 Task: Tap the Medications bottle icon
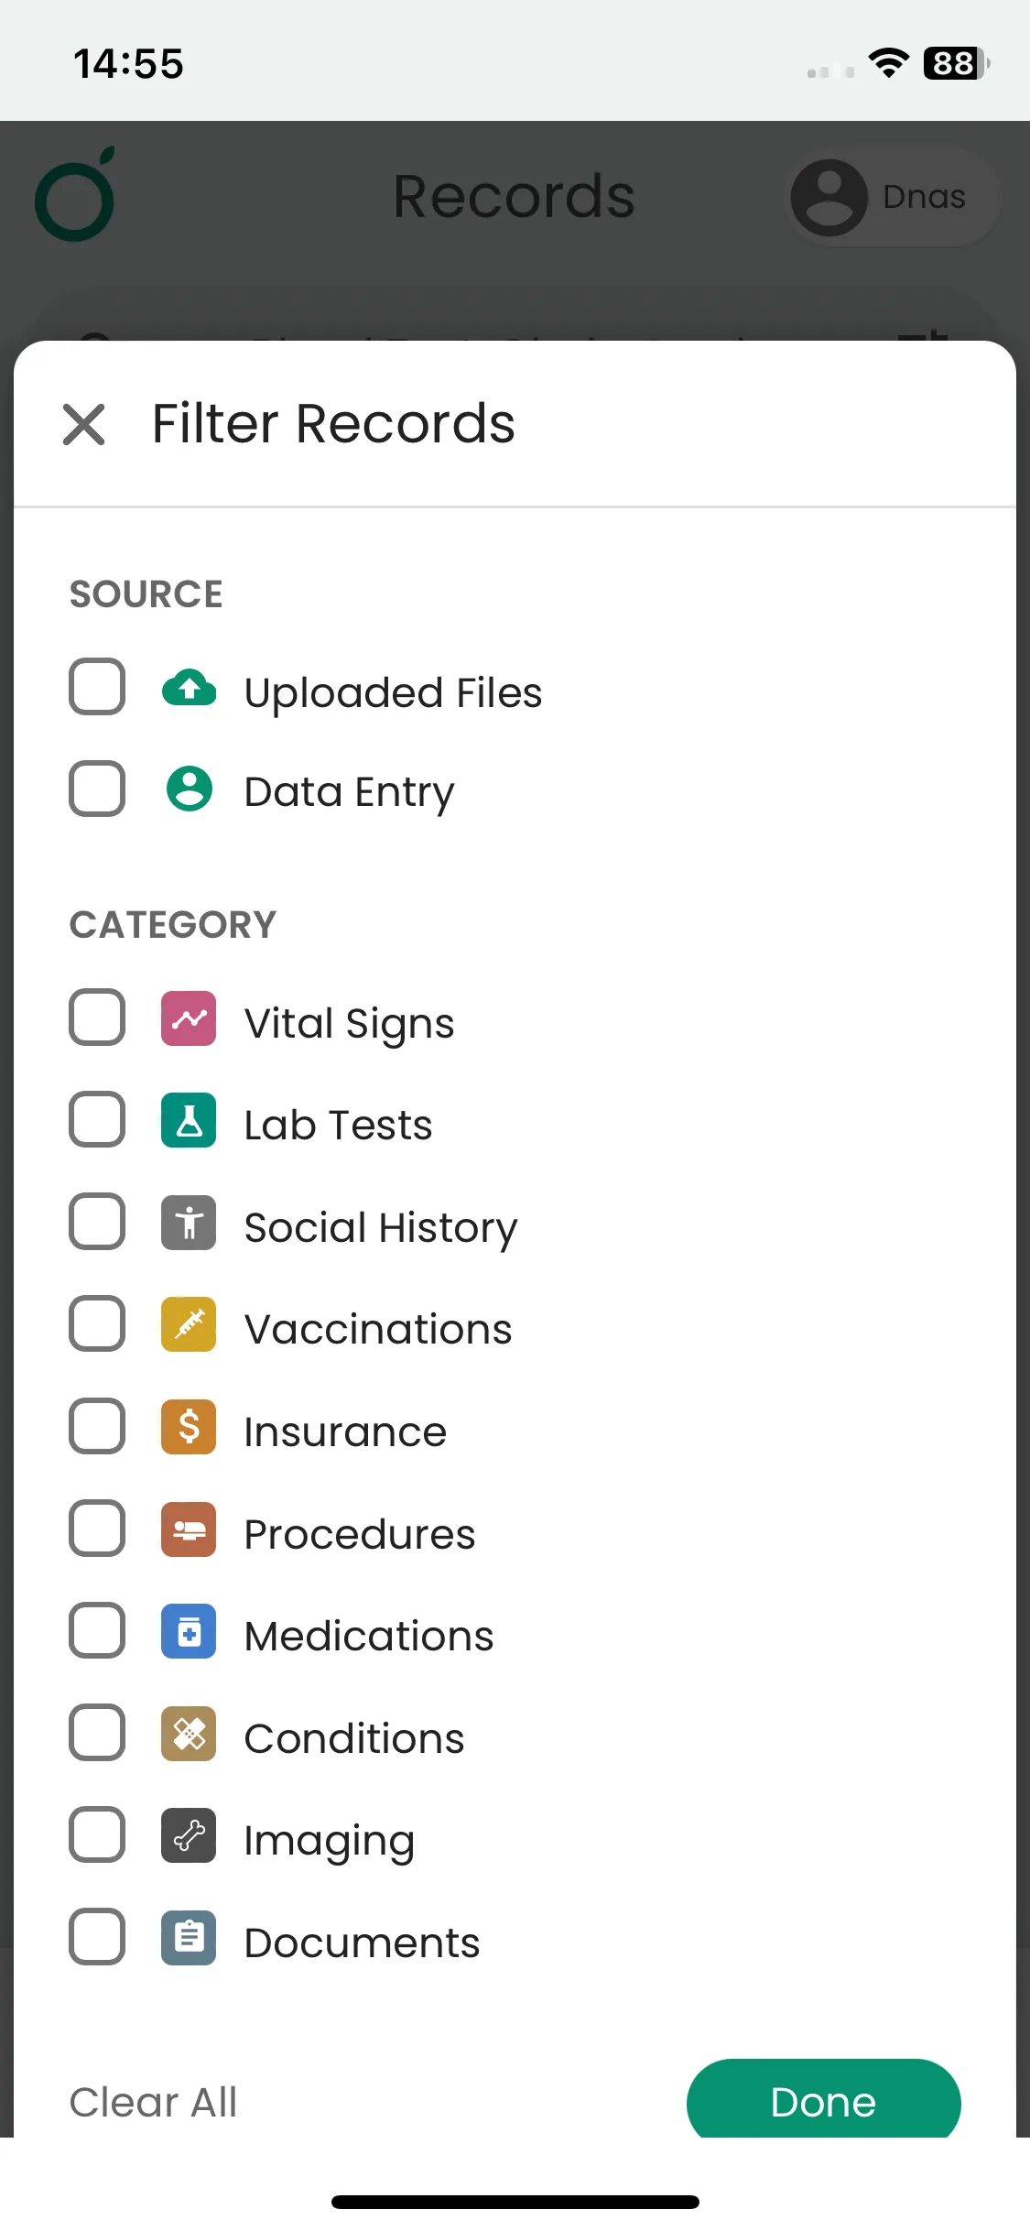tap(189, 1631)
